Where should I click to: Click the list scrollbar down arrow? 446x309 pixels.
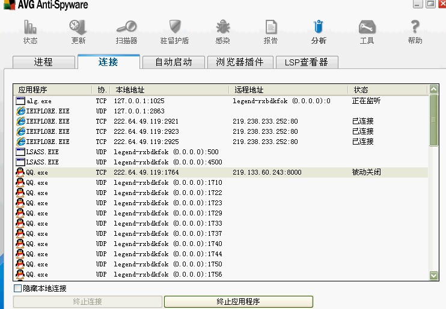433,275
